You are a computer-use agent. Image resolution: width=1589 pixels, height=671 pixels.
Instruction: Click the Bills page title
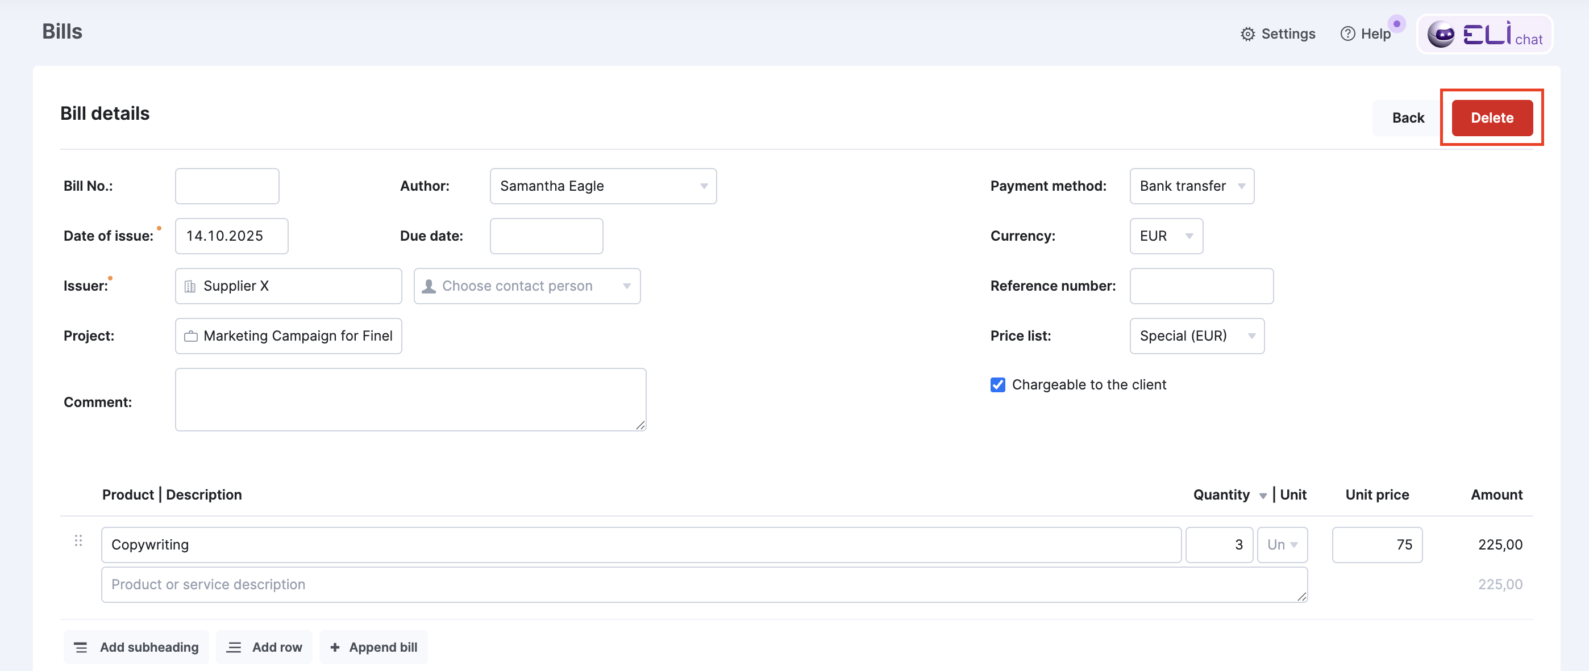63,31
